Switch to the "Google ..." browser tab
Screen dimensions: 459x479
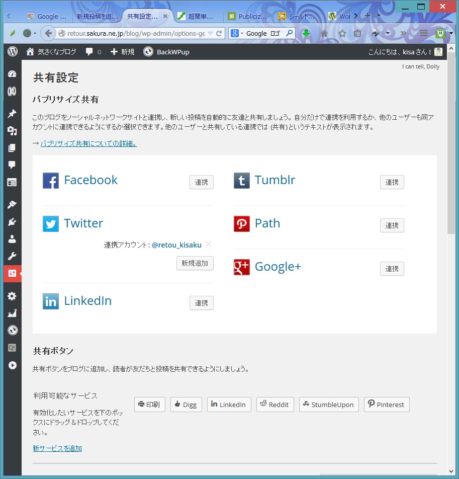47,17
